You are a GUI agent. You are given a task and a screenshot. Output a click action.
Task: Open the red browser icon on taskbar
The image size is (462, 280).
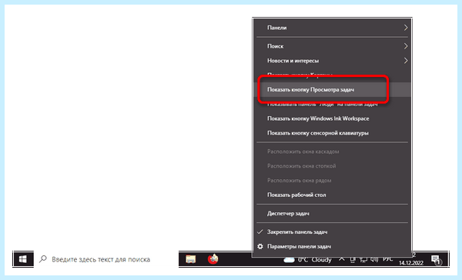213,259
